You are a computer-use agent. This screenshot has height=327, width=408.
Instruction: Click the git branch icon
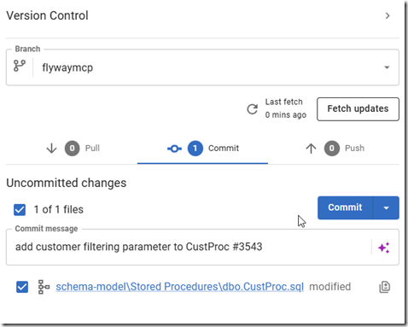(x=20, y=66)
